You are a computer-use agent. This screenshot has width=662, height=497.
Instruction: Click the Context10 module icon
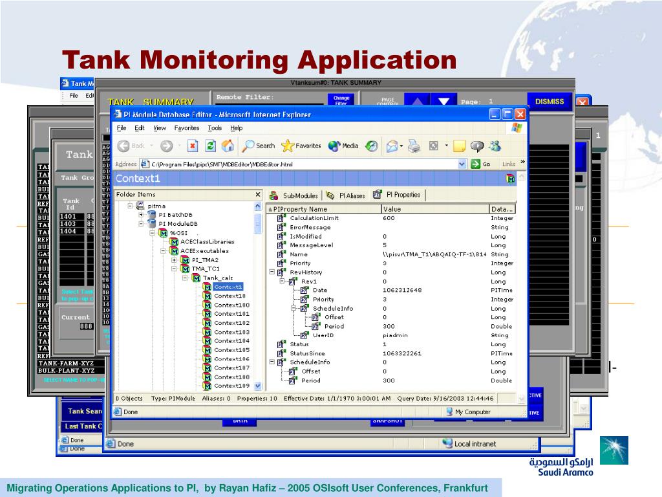click(x=208, y=296)
